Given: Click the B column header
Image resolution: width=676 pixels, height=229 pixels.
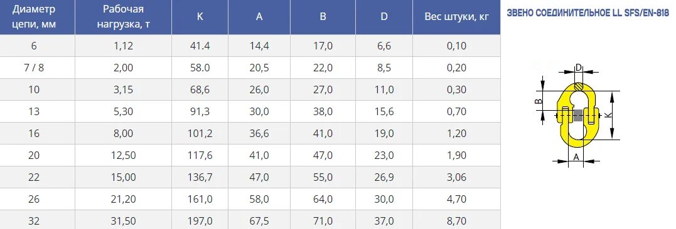Looking at the screenshot, I should 323,17.
